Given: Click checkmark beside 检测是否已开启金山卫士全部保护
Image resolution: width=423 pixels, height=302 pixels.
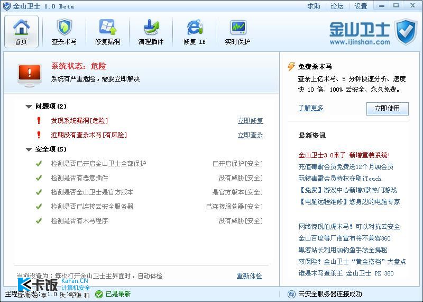Looking at the screenshot, I should pyautogui.click(x=39, y=163).
